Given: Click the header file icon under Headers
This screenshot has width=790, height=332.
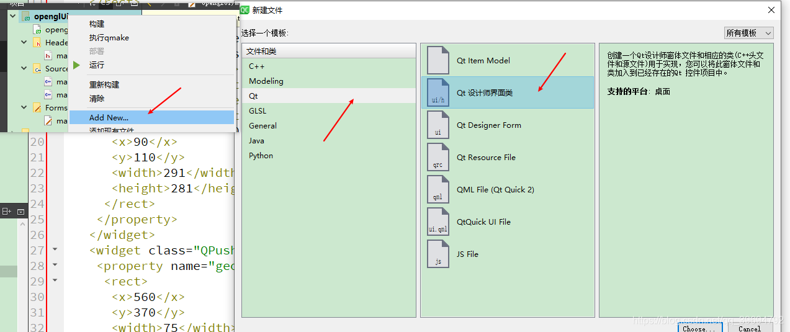Looking at the screenshot, I should [x=48, y=55].
